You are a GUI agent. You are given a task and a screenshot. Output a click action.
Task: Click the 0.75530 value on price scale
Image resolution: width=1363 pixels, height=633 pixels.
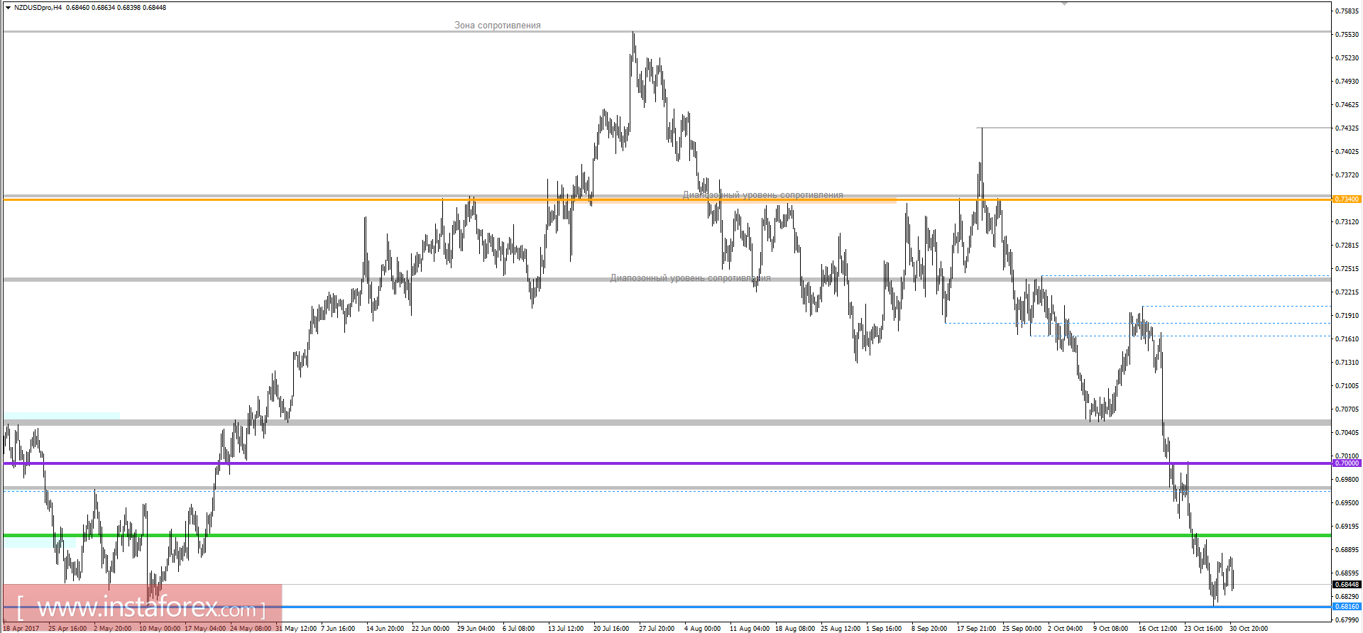point(1347,34)
